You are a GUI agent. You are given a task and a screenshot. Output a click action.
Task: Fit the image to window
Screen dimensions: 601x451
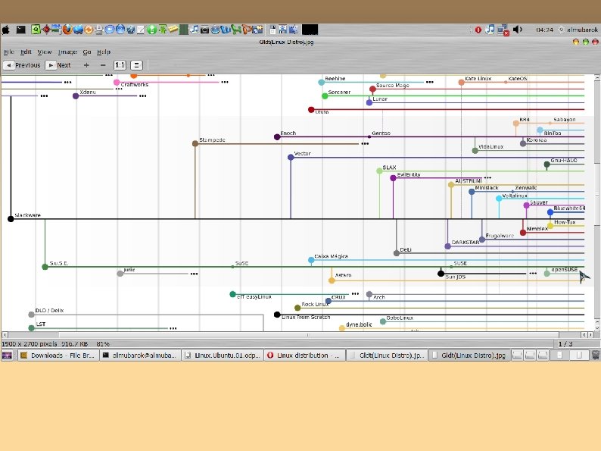[x=136, y=65]
